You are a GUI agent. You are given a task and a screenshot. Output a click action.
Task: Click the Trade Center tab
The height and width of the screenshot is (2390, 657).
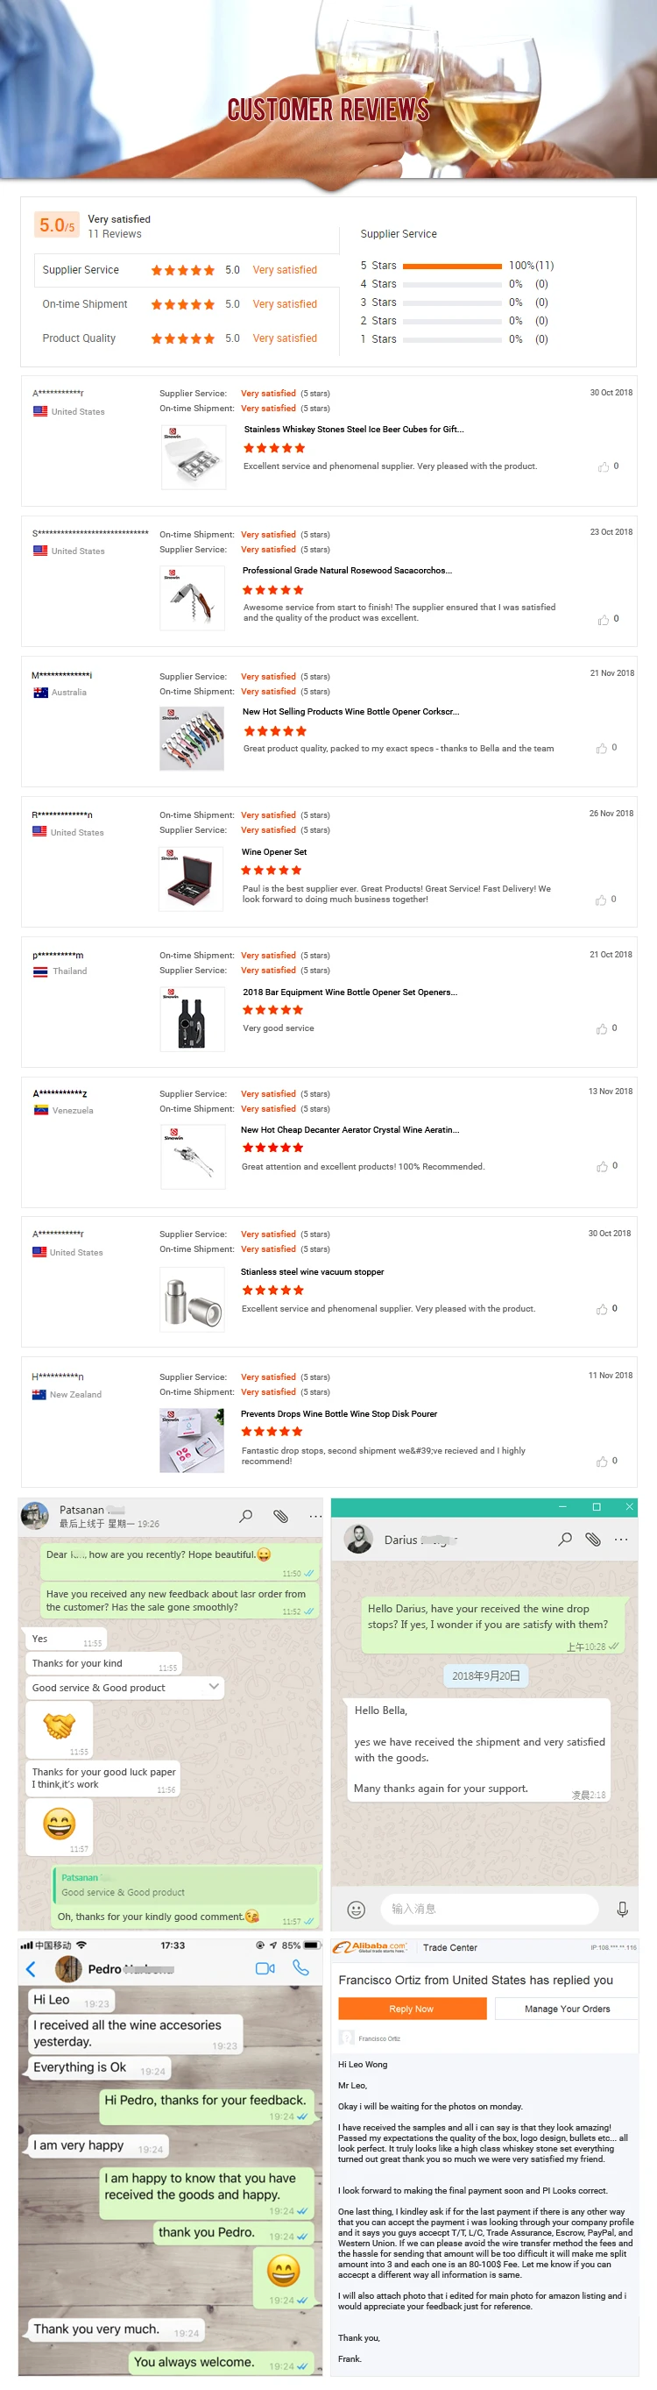pyautogui.click(x=449, y=1947)
